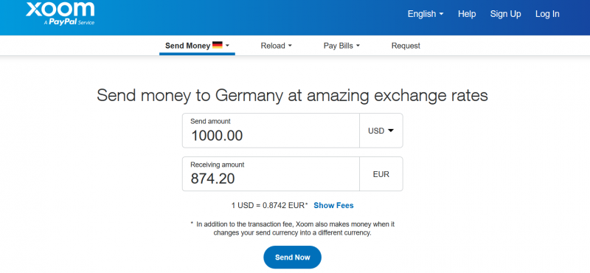This screenshot has height=273, width=590.
Task: Expand the Reload menu
Action: tap(276, 46)
